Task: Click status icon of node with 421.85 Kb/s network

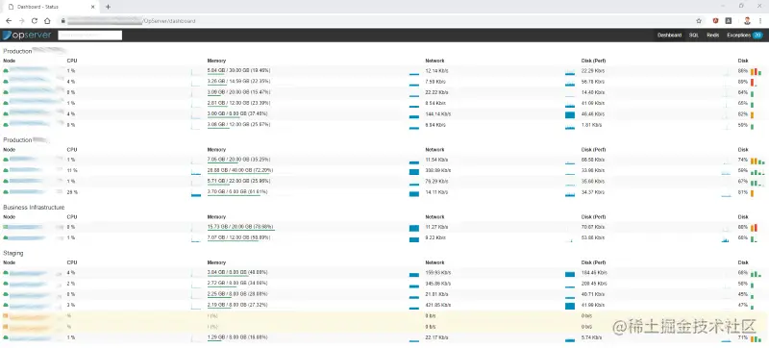Action: click(x=6, y=306)
